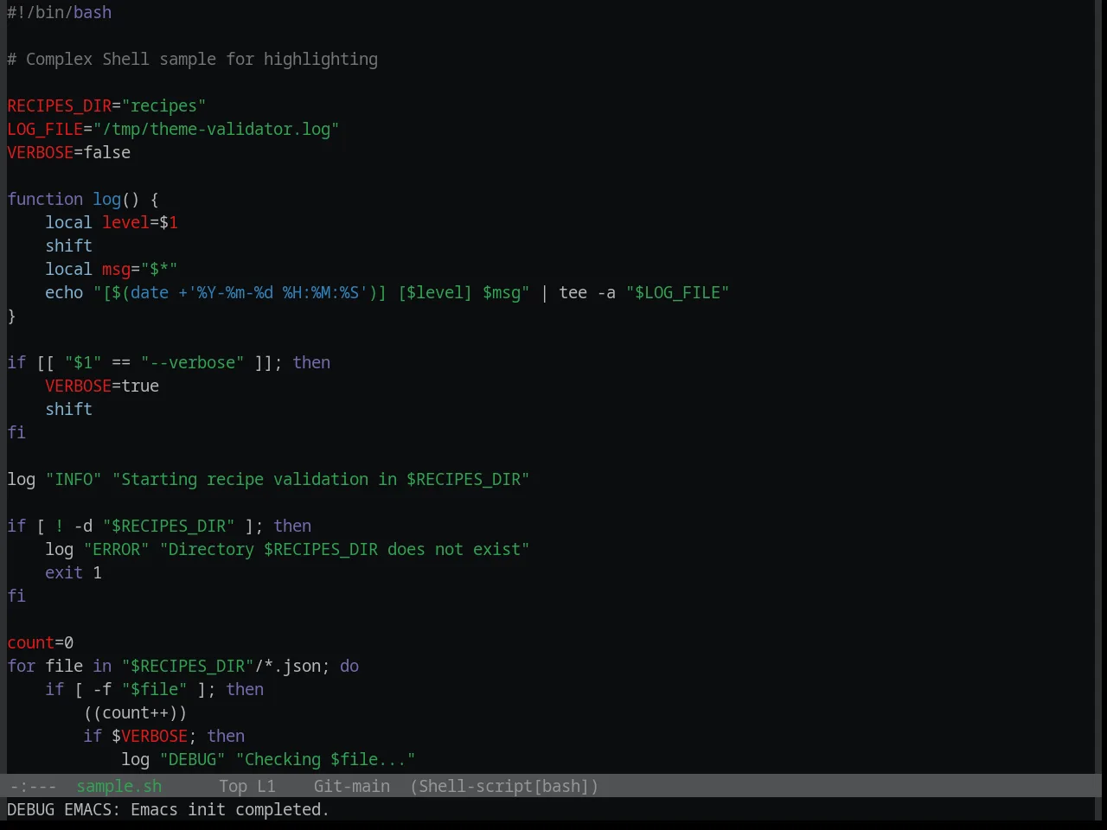Click the "INFO" string in log call
Viewport: 1107px width, 830px height.
tap(74, 479)
